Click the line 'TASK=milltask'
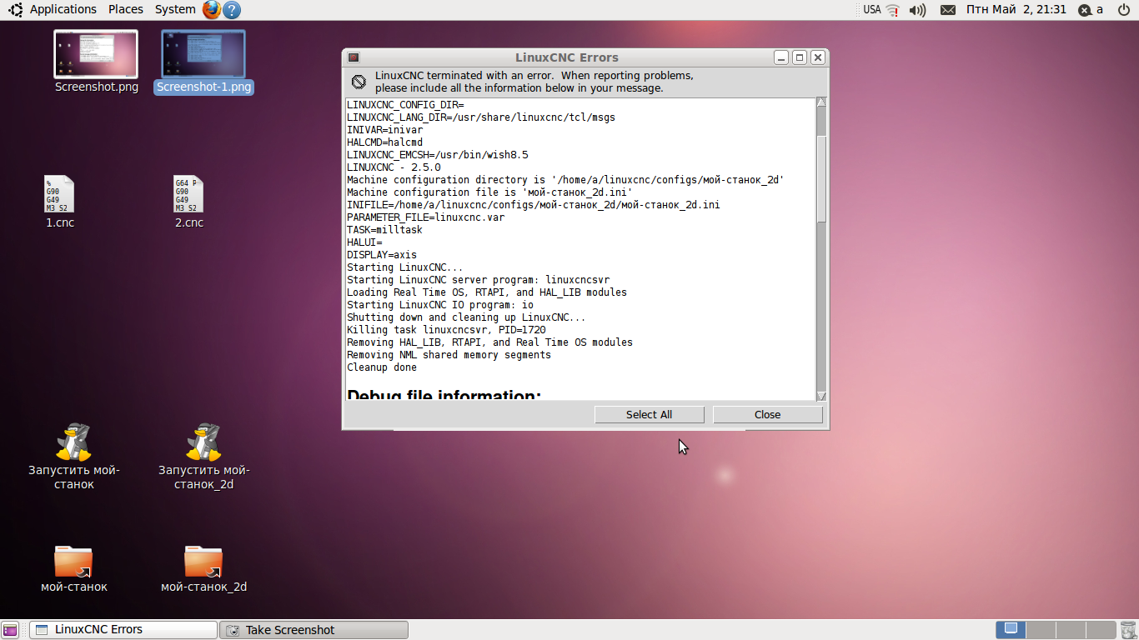Image resolution: width=1139 pixels, height=640 pixels. (384, 230)
